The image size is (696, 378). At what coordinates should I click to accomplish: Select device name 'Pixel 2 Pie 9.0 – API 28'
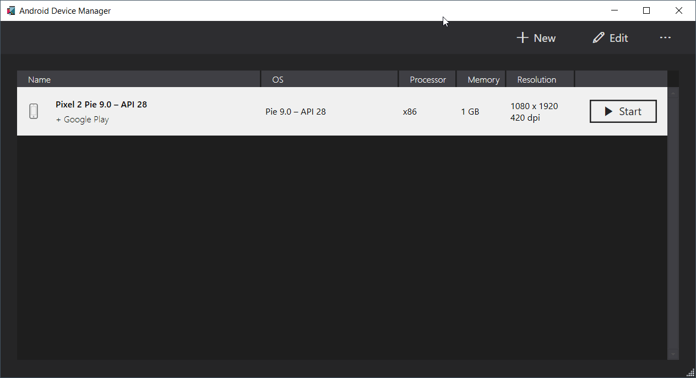pyautogui.click(x=101, y=104)
